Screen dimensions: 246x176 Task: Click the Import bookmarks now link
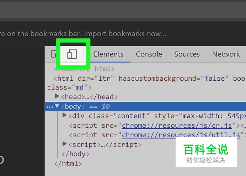coord(125,34)
